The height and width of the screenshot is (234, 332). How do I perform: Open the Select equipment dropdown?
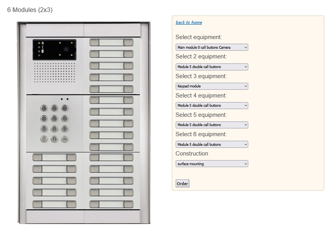211,48
